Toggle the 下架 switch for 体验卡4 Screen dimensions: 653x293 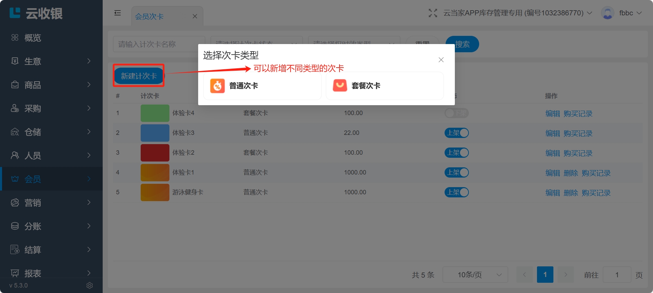[x=456, y=113]
